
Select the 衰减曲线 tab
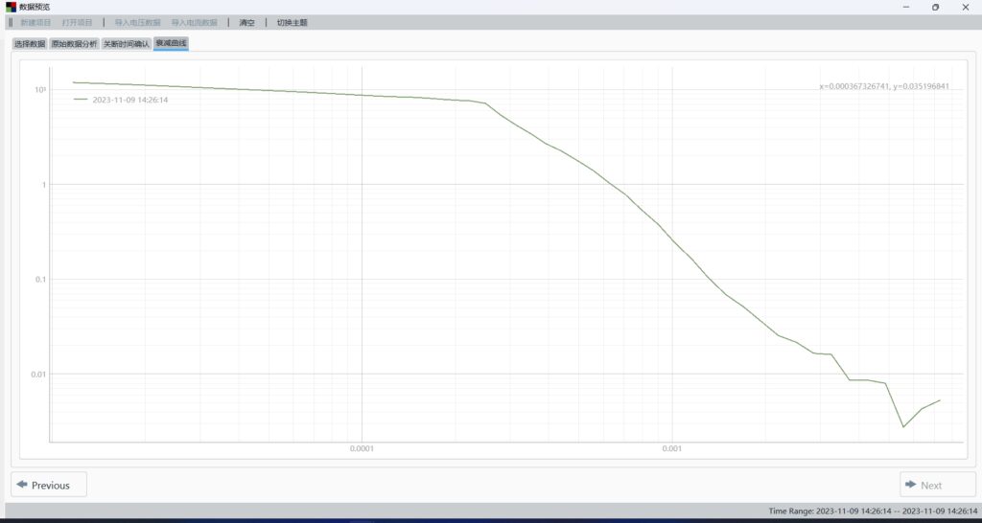coord(171,44)
